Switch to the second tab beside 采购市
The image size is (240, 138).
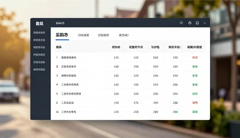click(x=84, y=35)
